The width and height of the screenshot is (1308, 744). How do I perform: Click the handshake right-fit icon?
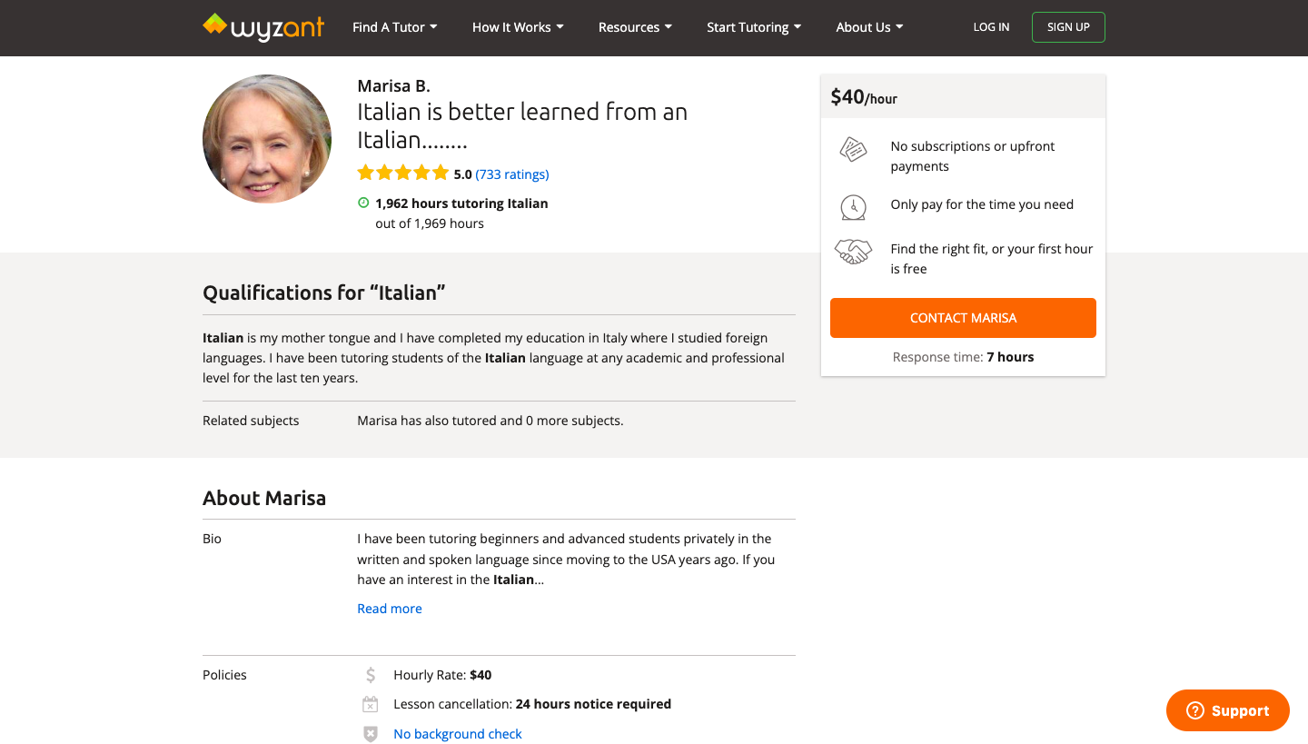point(853,252)
